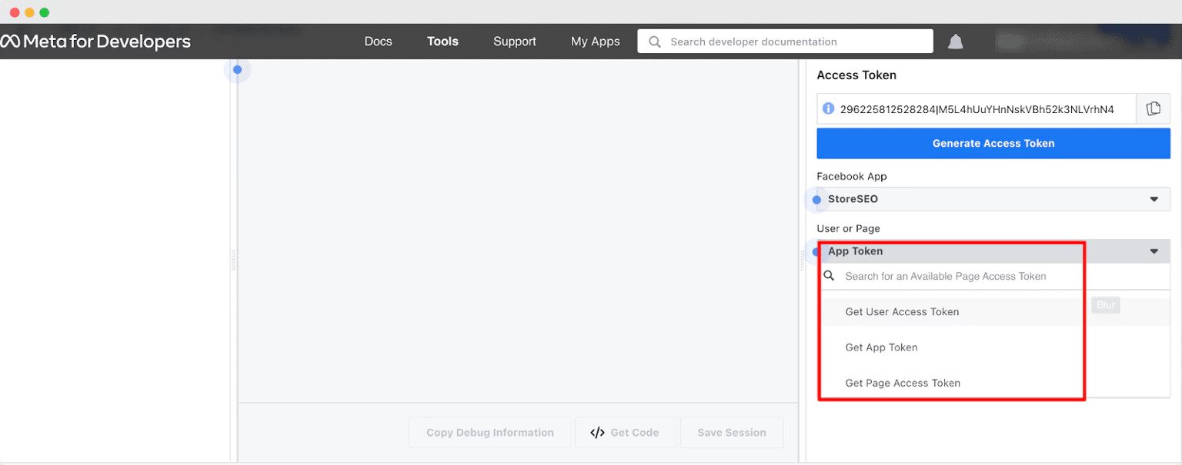Screen dimensions: 1182x465
Task: Open the notifications bell icon
Action: [955, 42]
